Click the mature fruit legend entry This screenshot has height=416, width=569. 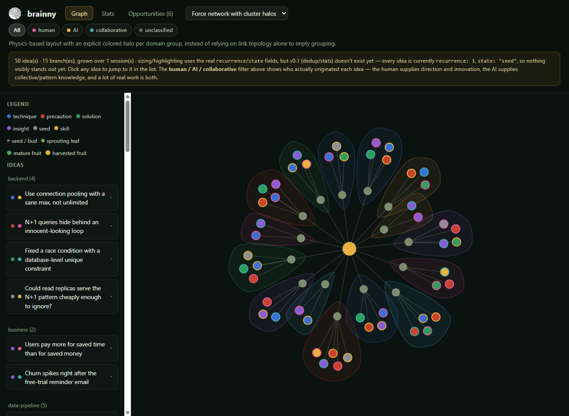[x=24, y=153]
